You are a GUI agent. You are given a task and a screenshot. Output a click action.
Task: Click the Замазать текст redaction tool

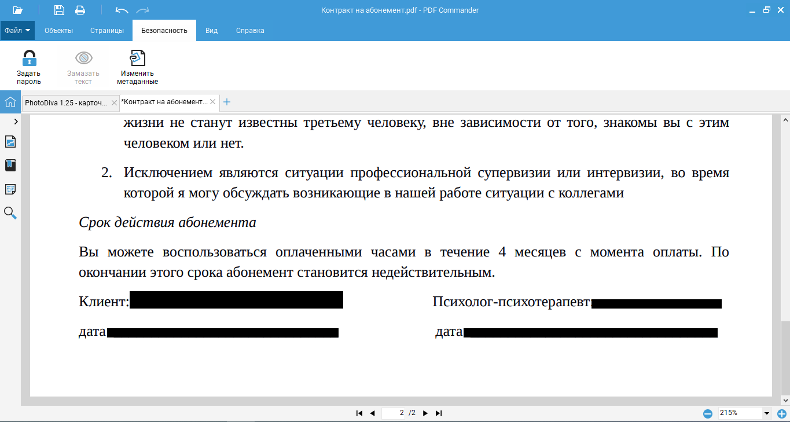point(83,67)
